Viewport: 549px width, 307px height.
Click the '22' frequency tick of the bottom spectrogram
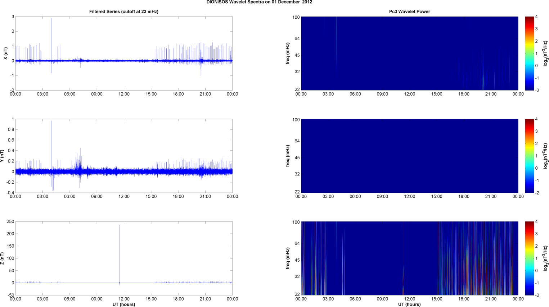[297, 294]
